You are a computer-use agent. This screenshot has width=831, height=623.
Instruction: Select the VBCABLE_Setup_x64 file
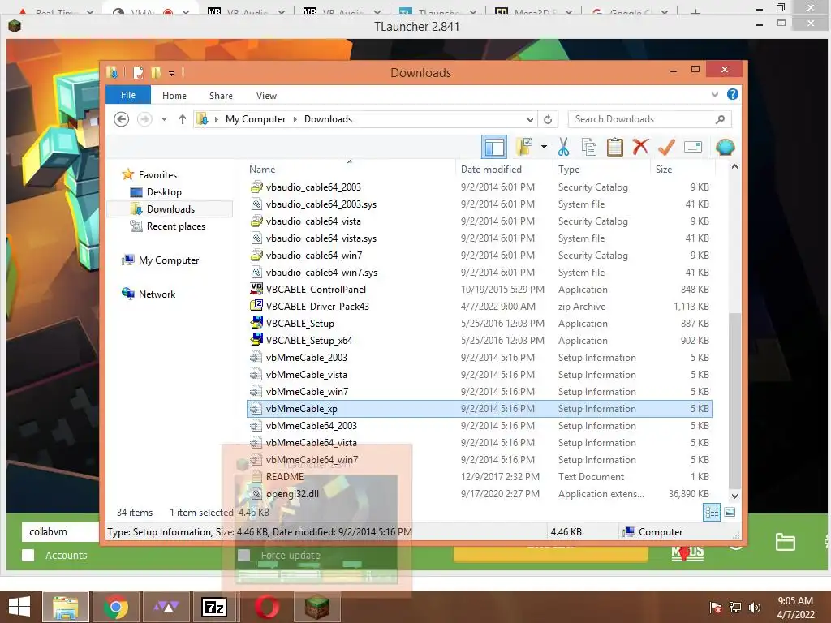(x=479, y=341)
